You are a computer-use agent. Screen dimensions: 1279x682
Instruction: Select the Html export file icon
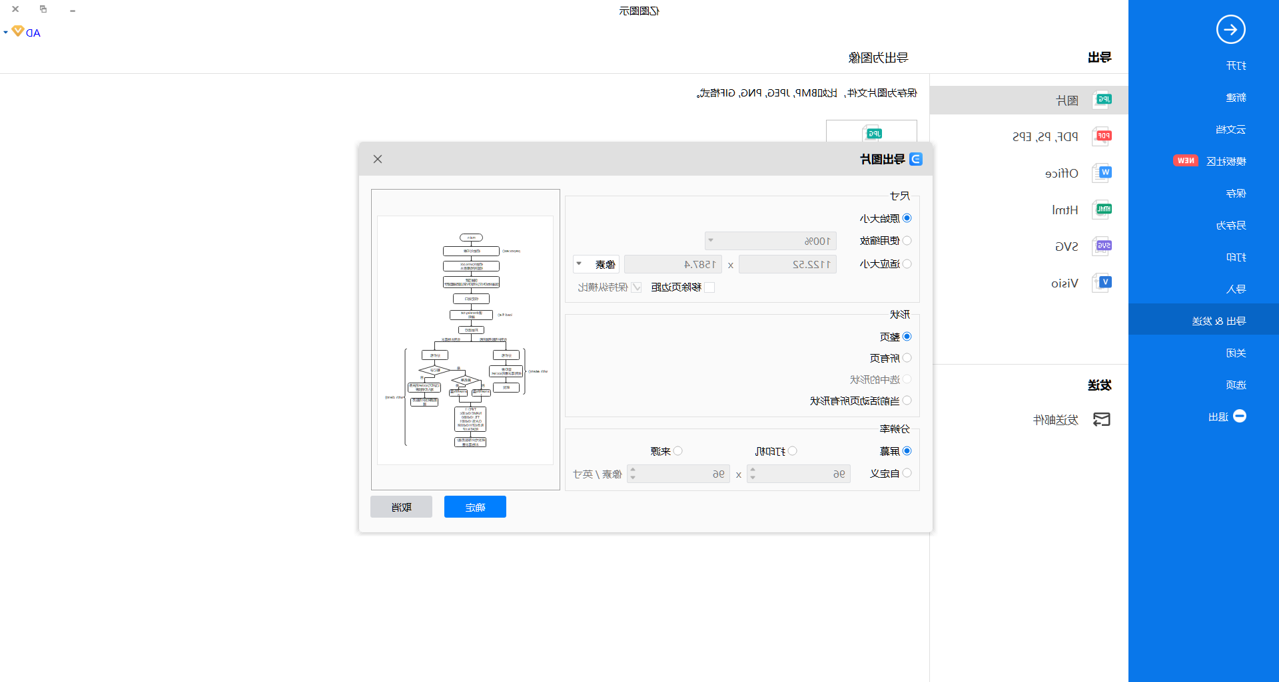(1102, 210)
